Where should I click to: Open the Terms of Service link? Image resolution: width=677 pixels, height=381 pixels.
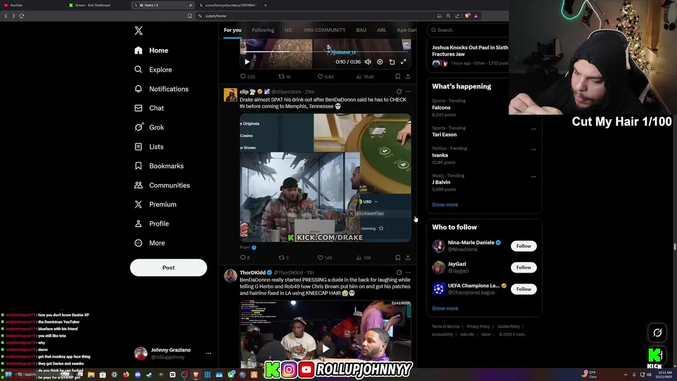pyautogui.click(x=445, y=326)
